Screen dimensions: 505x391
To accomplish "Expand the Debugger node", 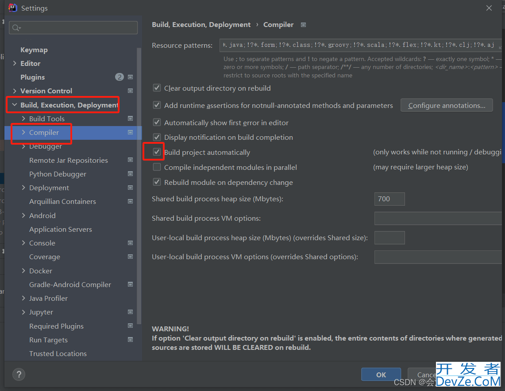I will pyautogui.click(x=23, y=146).
